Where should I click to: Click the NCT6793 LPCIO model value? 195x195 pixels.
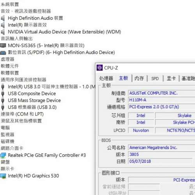click(175, 130)
